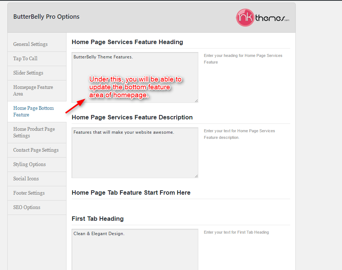Grab the resize handle of the description textarea
Image resolution: width=342 pixels, height=270 pixels.
pos(196,176)
